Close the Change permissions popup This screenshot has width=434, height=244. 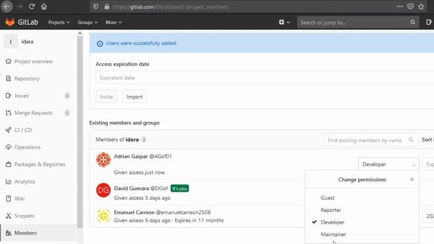(412, 180)
